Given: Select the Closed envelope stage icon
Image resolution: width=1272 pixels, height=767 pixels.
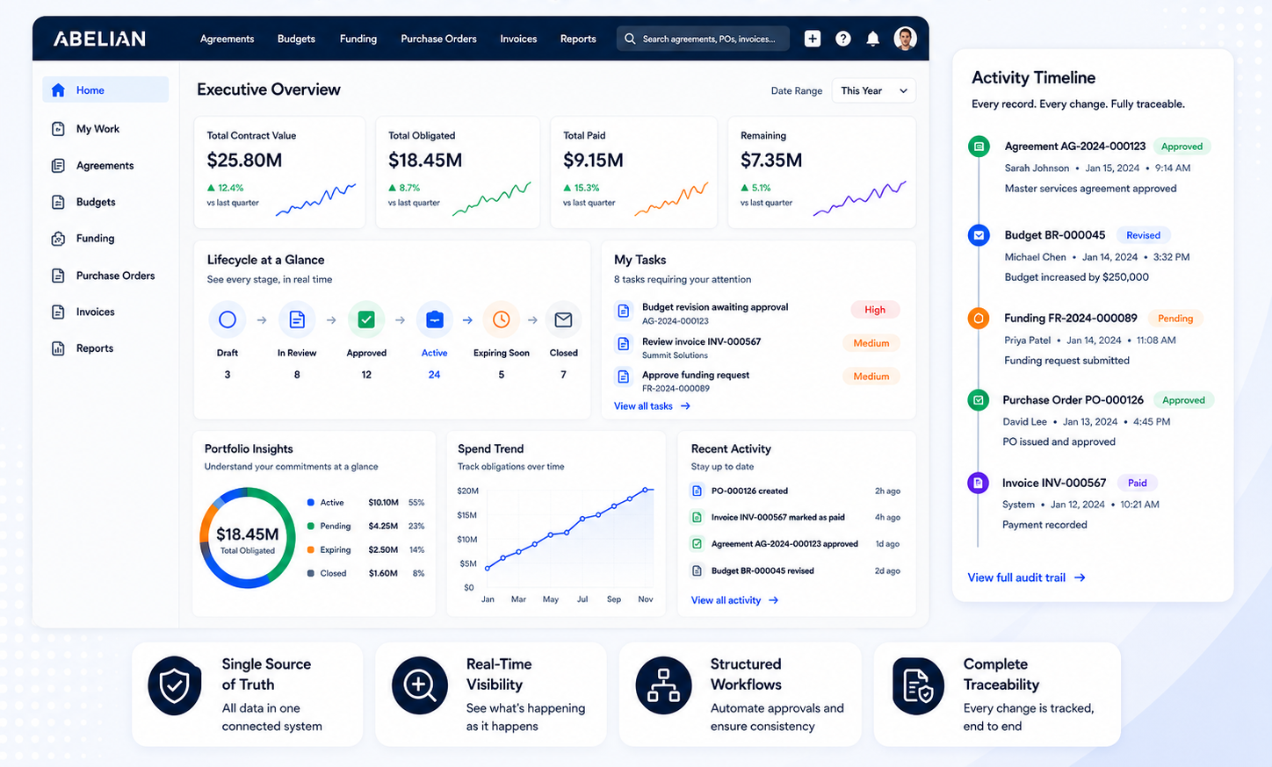Looking at the screenshot, I should (x=563, y=320).
